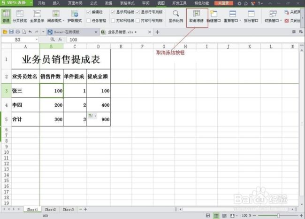This screenshot has width=305, height=219.
Task: Open a 新建窗口 new window
Action: click(214, 16)
